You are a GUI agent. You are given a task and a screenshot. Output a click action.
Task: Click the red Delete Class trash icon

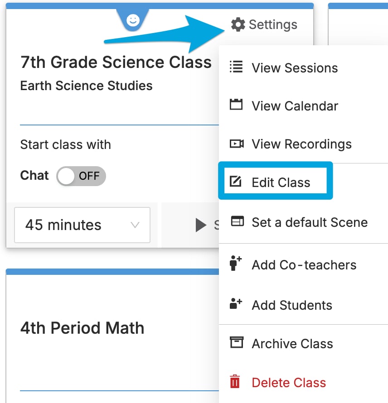pyautogui.click(x=235, y=381)
